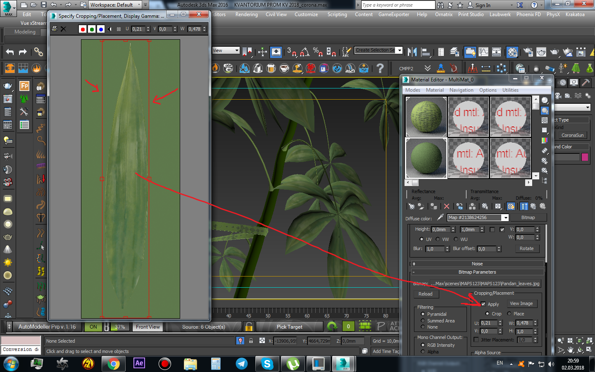The width and height of the screenshot is (595, 372).
Task: Click the ON button in AutoModeller bar
Action: click(x=93, y=327)
